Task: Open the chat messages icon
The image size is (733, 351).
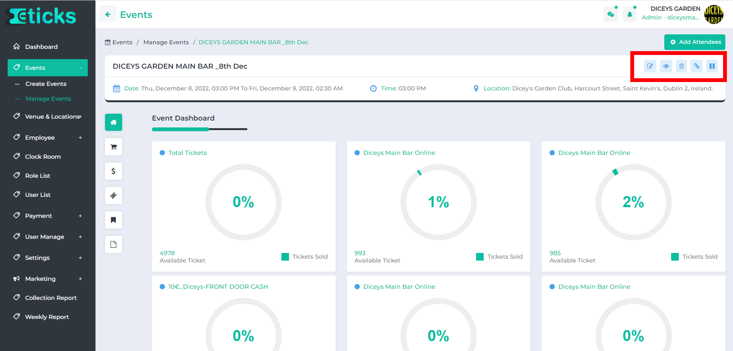Action: pyautogui.click(x=611, y=15)
